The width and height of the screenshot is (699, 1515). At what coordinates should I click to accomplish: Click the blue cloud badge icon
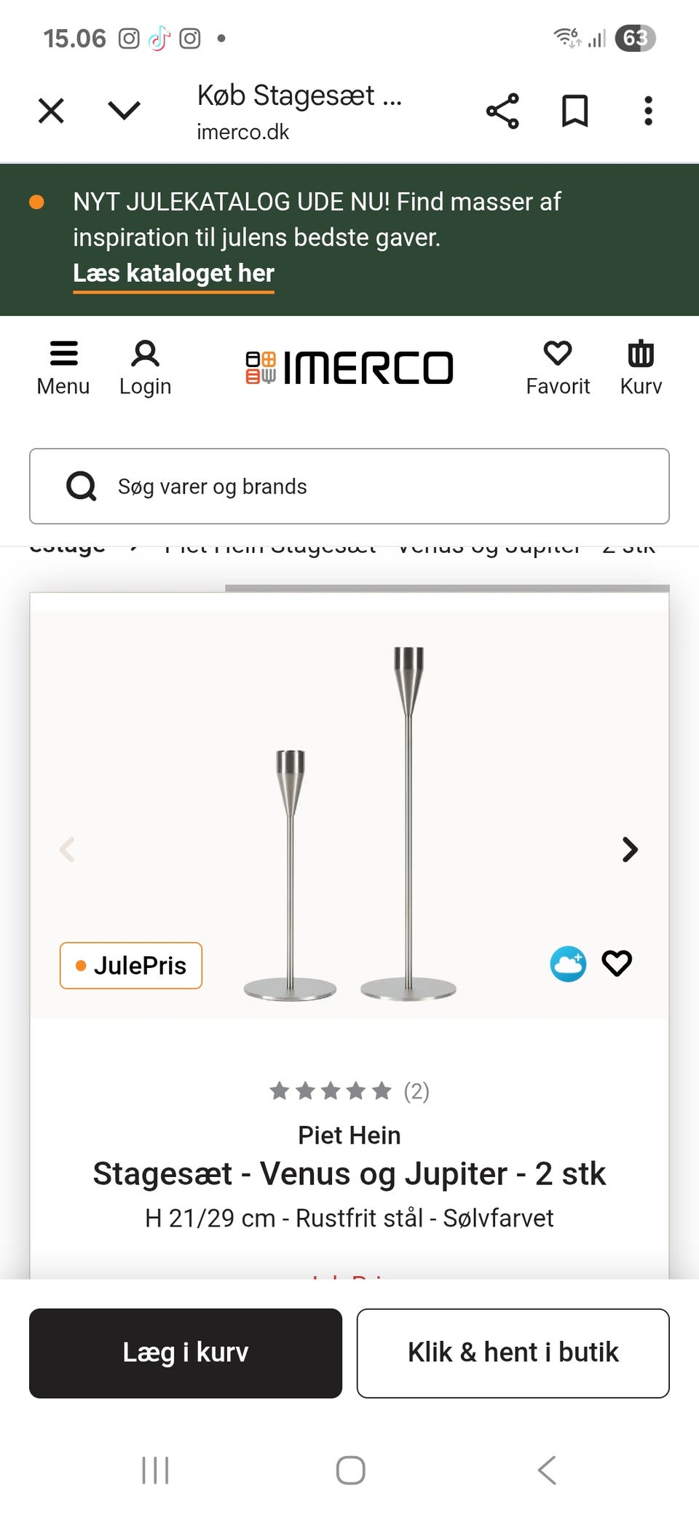pos(568,964)
